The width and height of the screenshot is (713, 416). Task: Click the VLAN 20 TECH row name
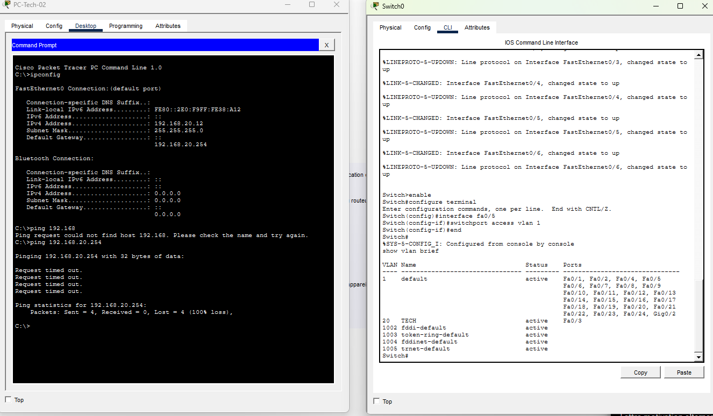point(409,321)
